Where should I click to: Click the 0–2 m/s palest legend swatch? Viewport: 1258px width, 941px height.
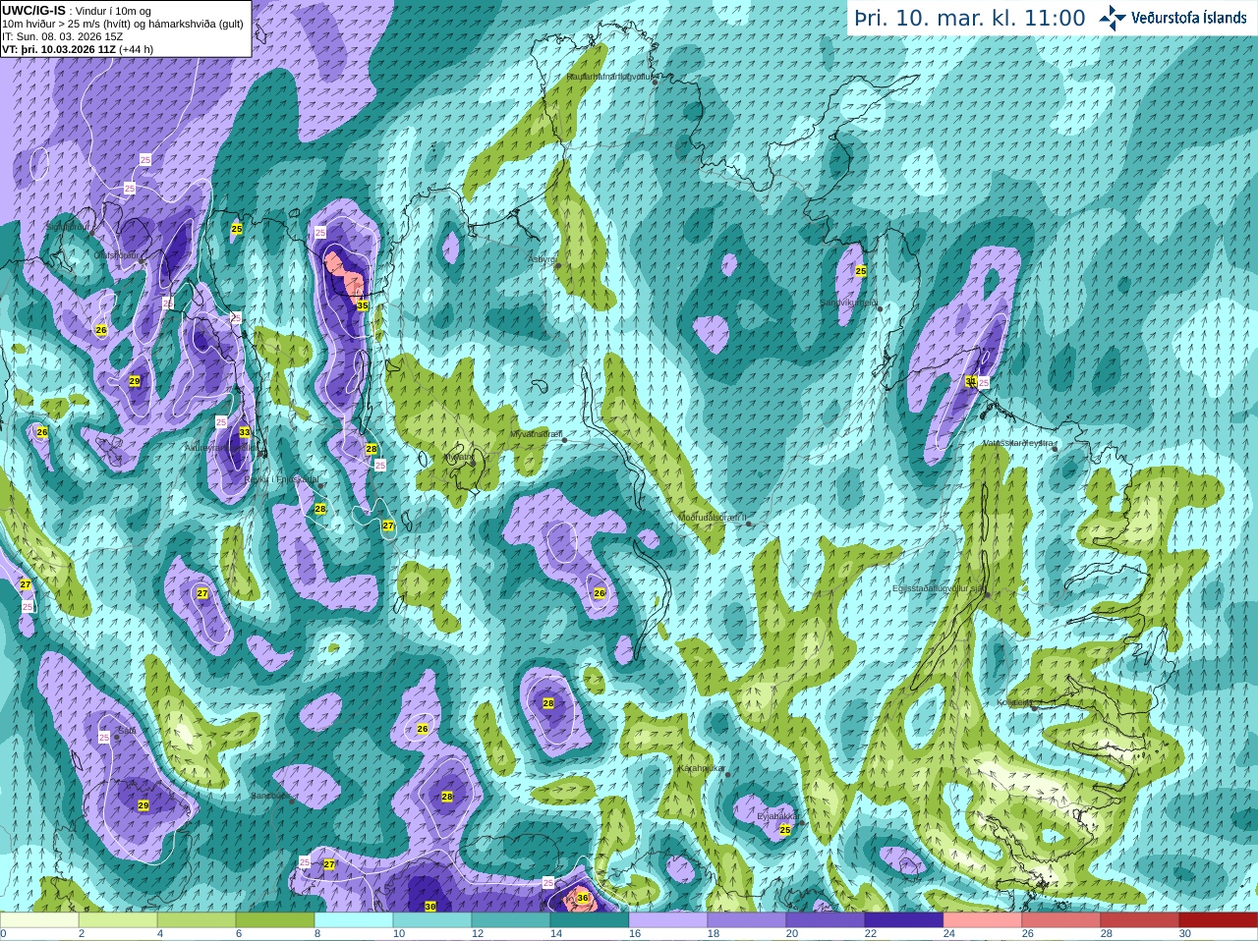39,920
